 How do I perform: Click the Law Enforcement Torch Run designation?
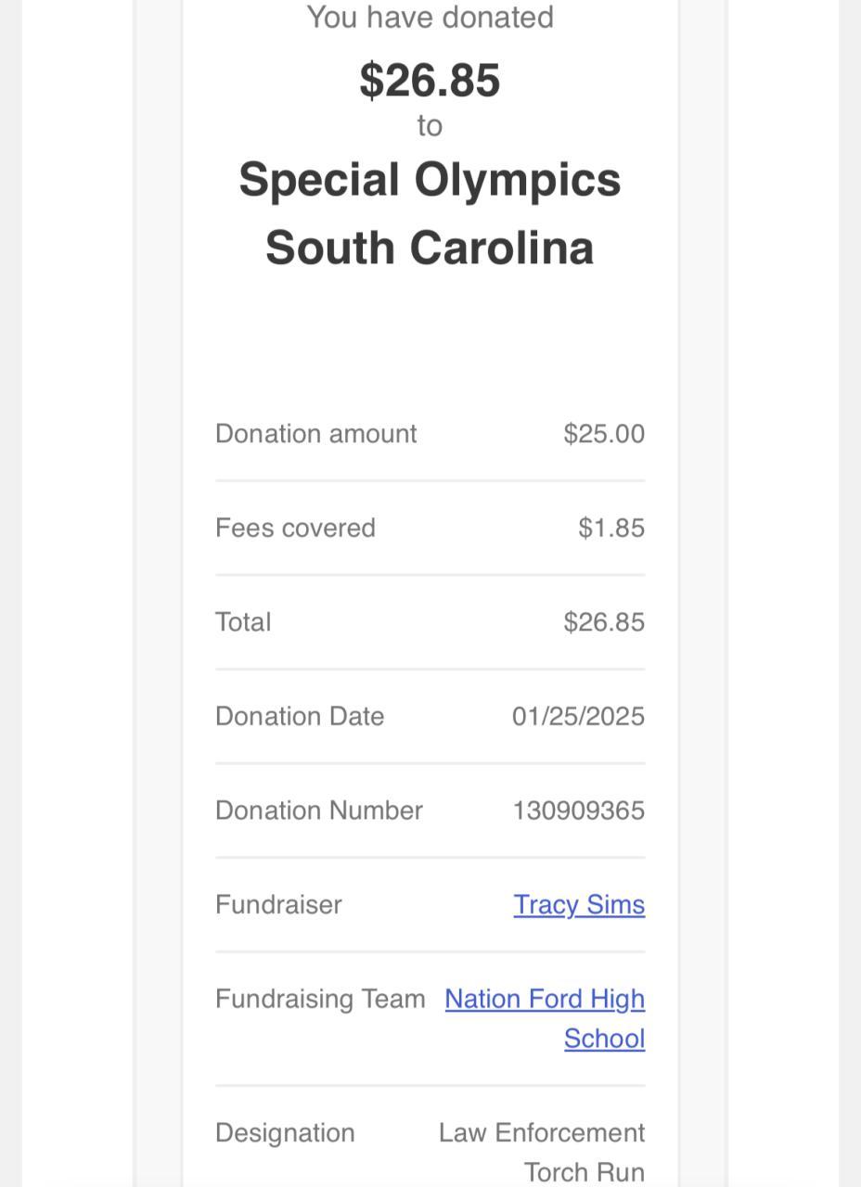tap(542, 1152)
